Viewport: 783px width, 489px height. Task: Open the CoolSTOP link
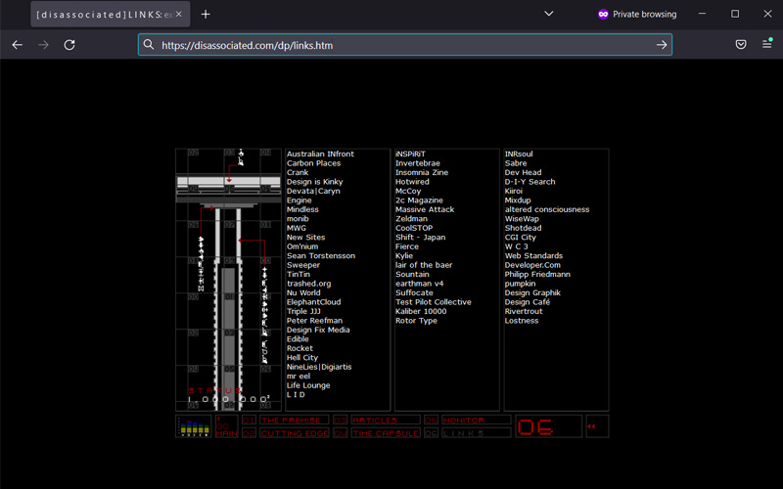pos(414,228)
